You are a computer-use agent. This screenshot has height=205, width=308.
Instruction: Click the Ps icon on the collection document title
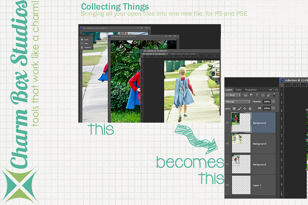pos(282,80)
